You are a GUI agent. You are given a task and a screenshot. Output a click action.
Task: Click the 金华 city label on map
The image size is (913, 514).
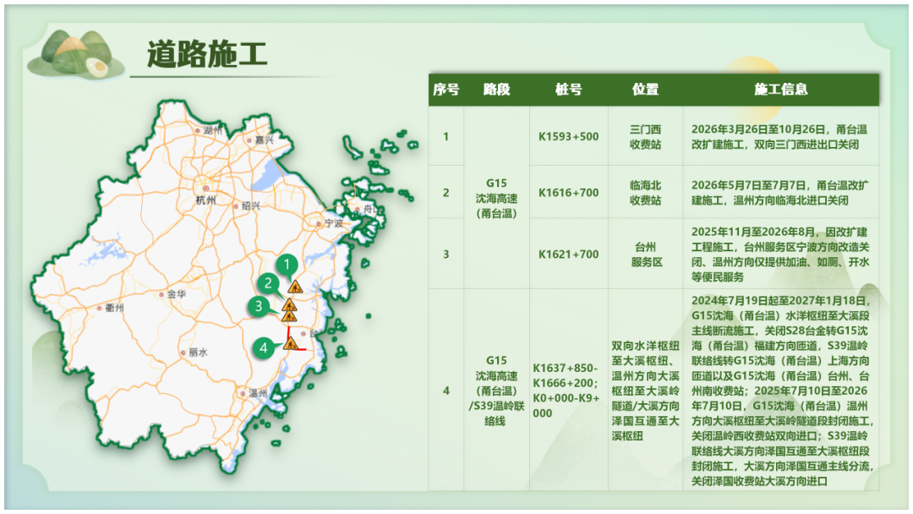click(x=177, y=294)
